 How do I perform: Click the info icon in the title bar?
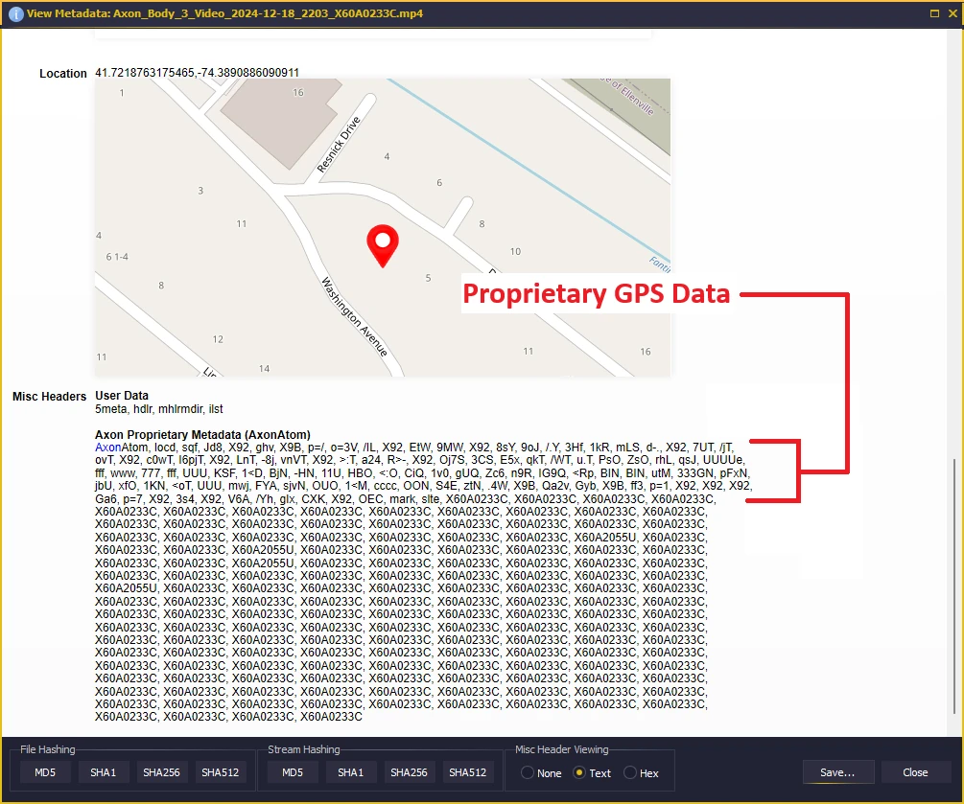[16, 13]
